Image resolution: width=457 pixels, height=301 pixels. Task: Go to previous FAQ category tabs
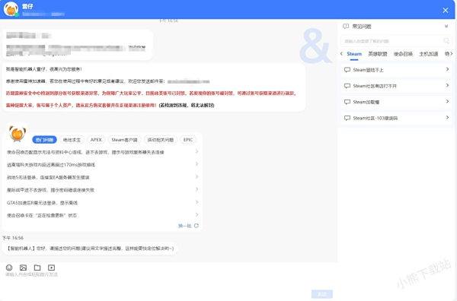tap(341, 53)
